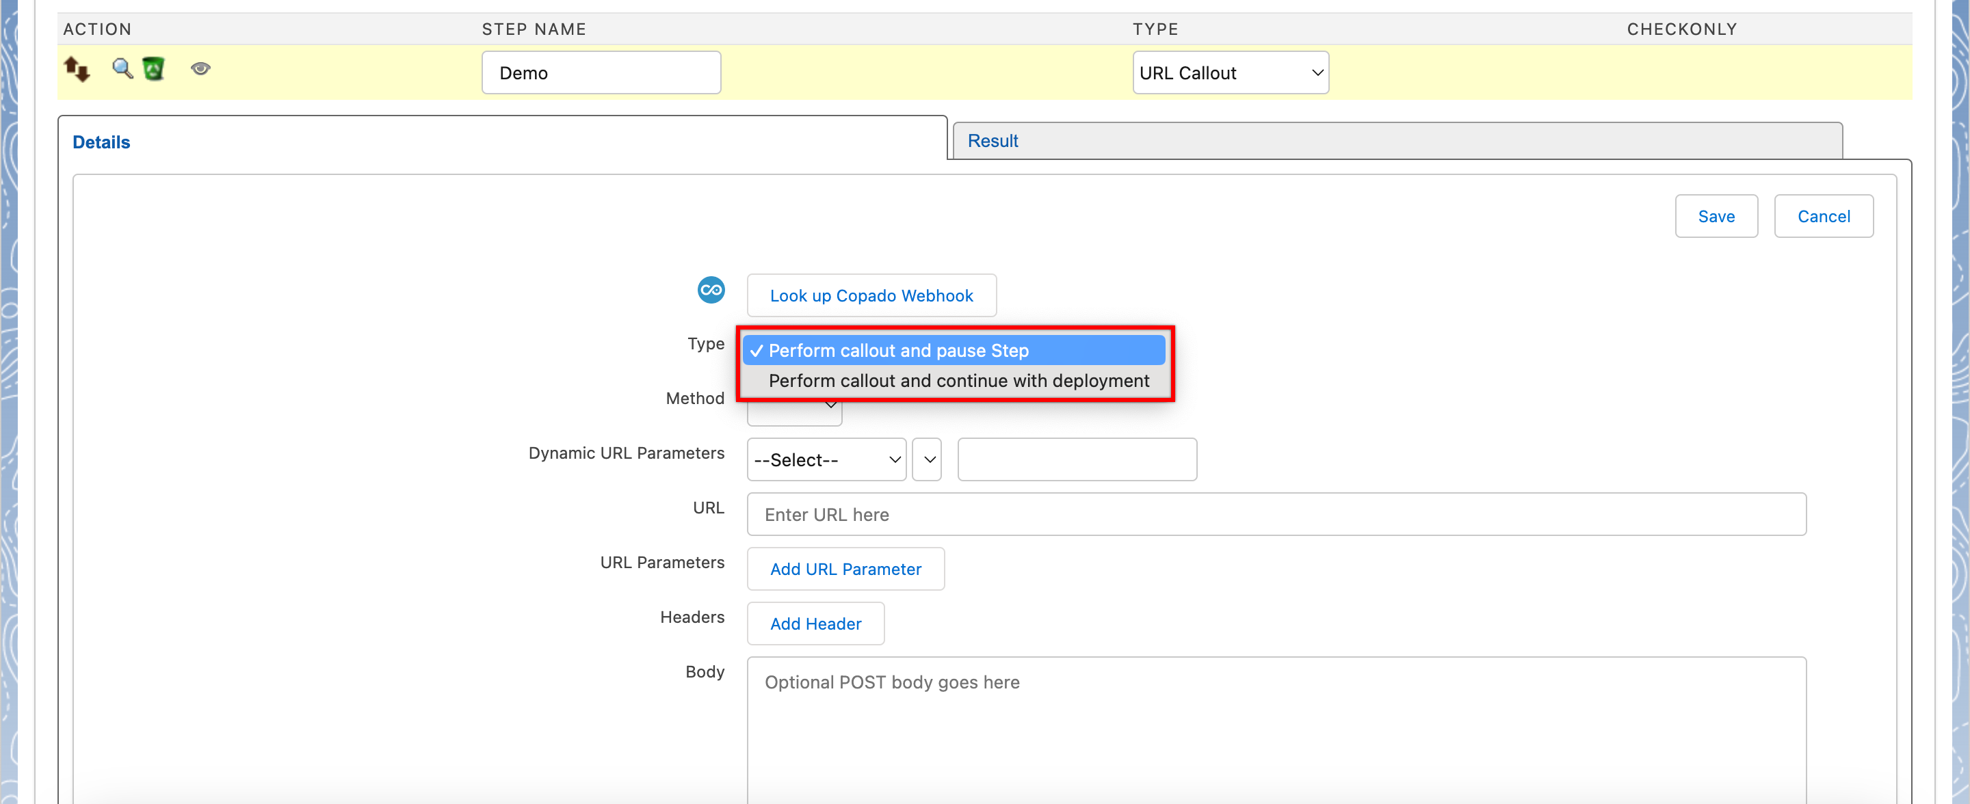Switch to the Result tab
The width and height of the screenshot is (1970, 804).
993,141
